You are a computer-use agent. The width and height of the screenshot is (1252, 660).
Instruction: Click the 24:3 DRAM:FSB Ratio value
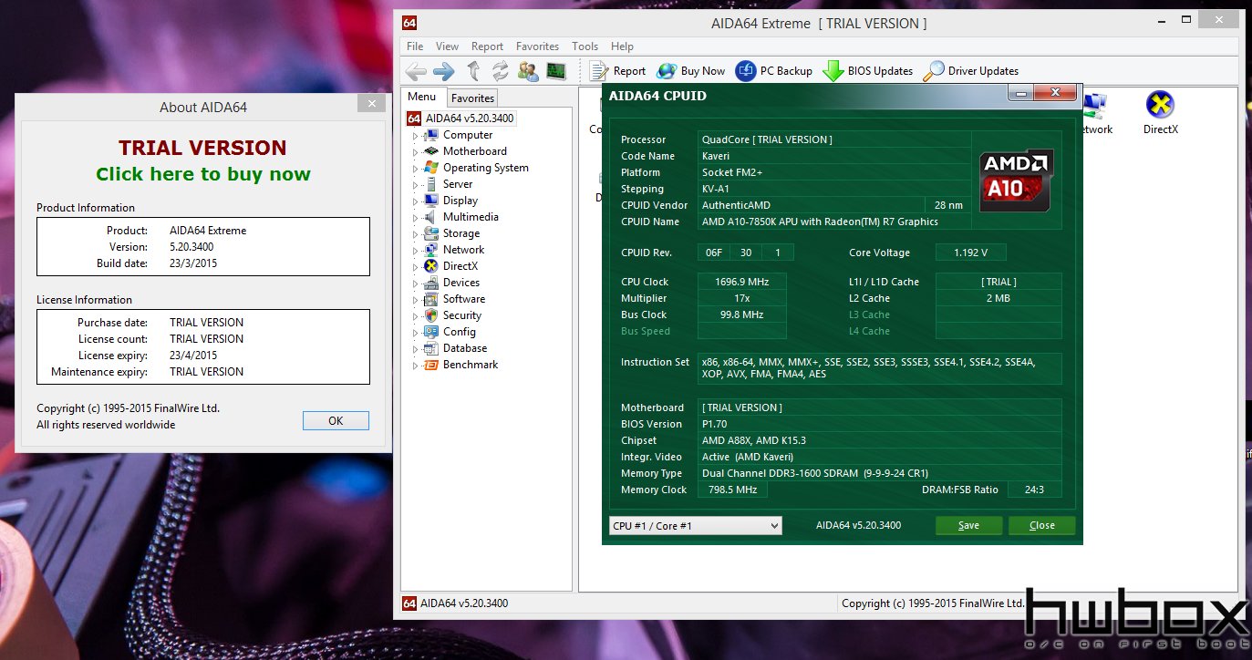coord(1033,490)
